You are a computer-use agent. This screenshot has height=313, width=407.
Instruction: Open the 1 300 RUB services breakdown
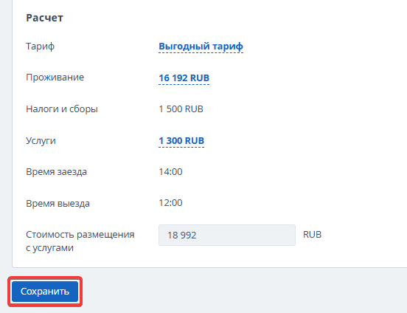click(x=181, y=141)
